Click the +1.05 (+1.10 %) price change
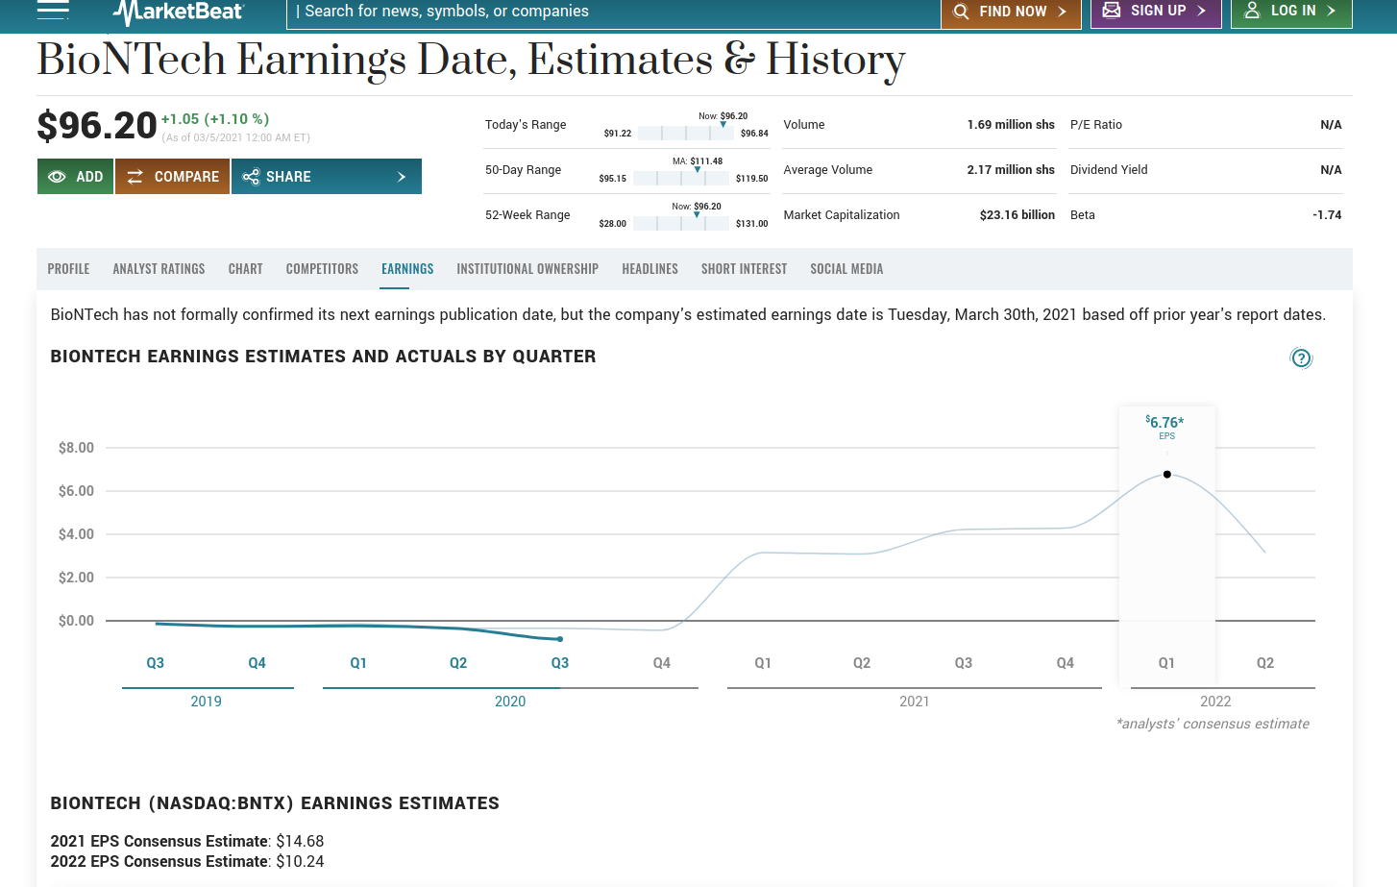1397x887 pixels. coord(215,119)
